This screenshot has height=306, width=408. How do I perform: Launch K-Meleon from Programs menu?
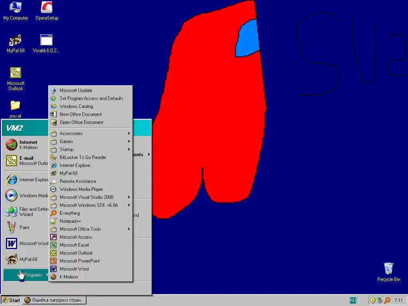click(x=91, y=277)
